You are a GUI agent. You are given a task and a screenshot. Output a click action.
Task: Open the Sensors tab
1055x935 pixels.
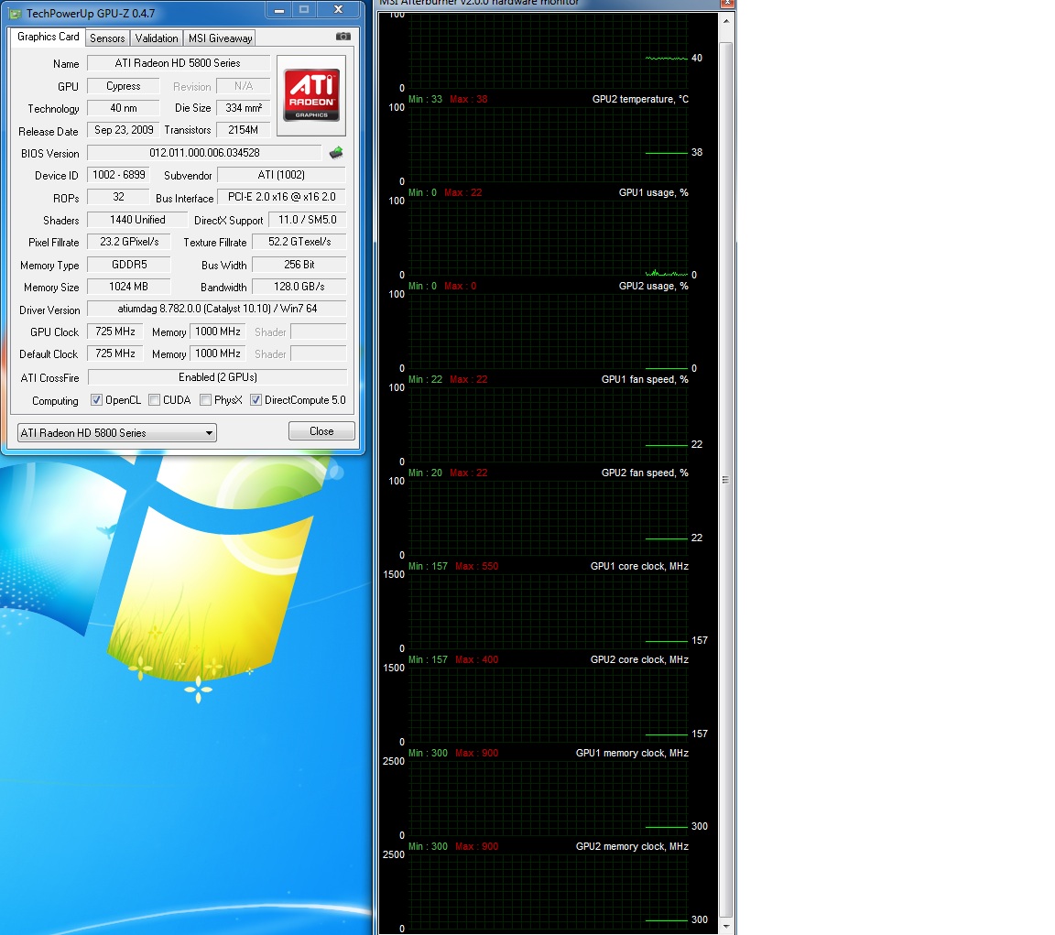click(107, 38)
